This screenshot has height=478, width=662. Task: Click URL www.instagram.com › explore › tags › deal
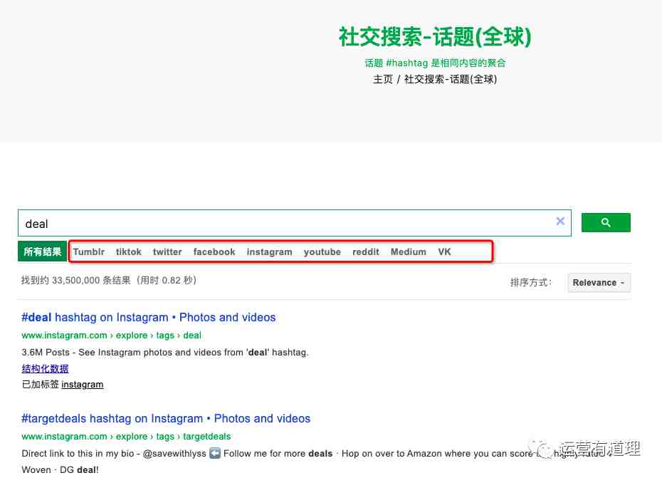(112, 335)
